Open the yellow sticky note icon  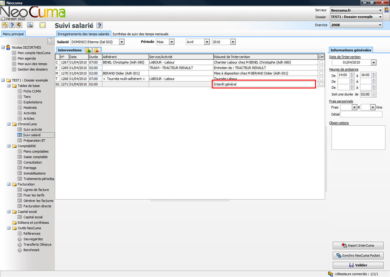click(43, 25)
